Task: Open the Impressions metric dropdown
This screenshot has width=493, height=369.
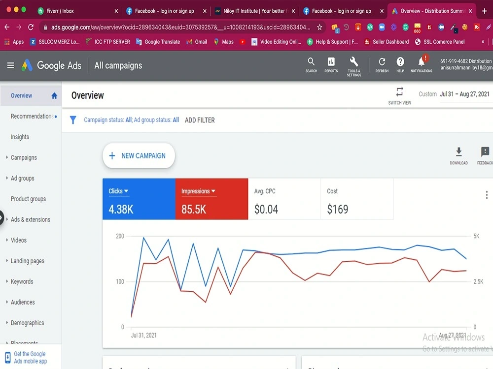Action: [x=198, y=191]
